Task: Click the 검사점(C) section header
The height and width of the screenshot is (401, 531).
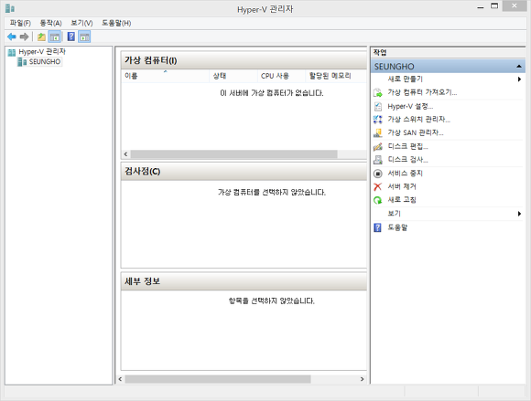Action: 244,172
